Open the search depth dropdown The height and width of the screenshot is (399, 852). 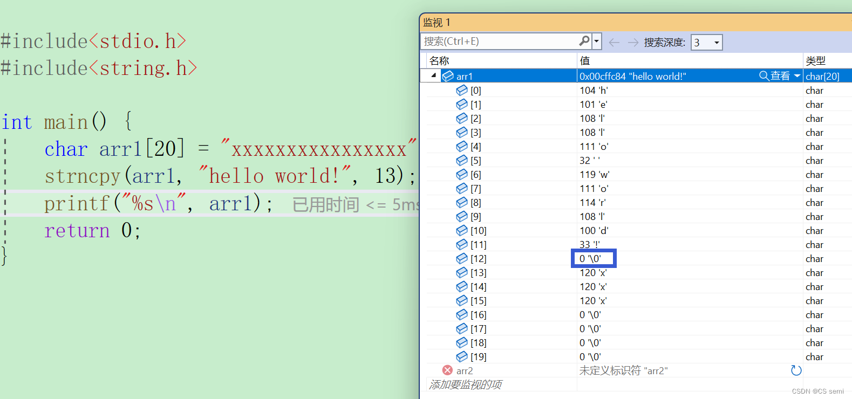(717, 42)
